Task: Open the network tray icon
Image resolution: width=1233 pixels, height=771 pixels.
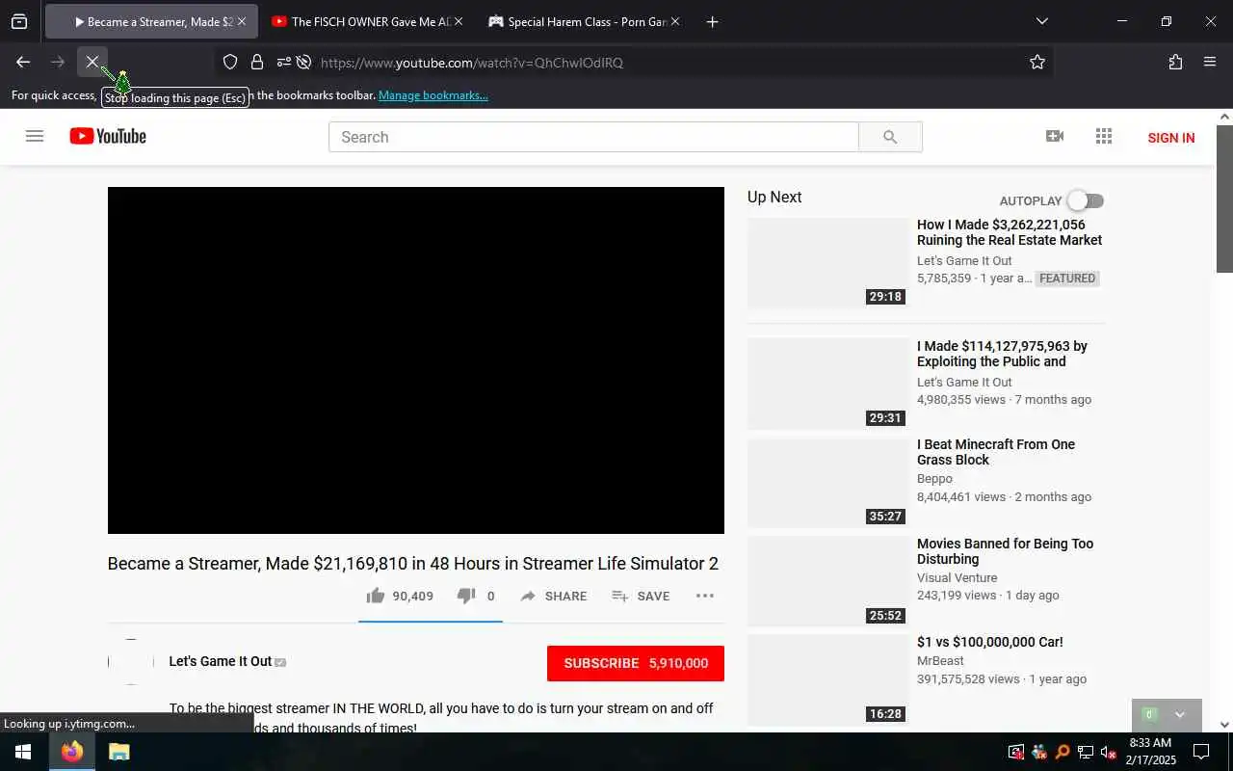Action: pos(1086,752)
